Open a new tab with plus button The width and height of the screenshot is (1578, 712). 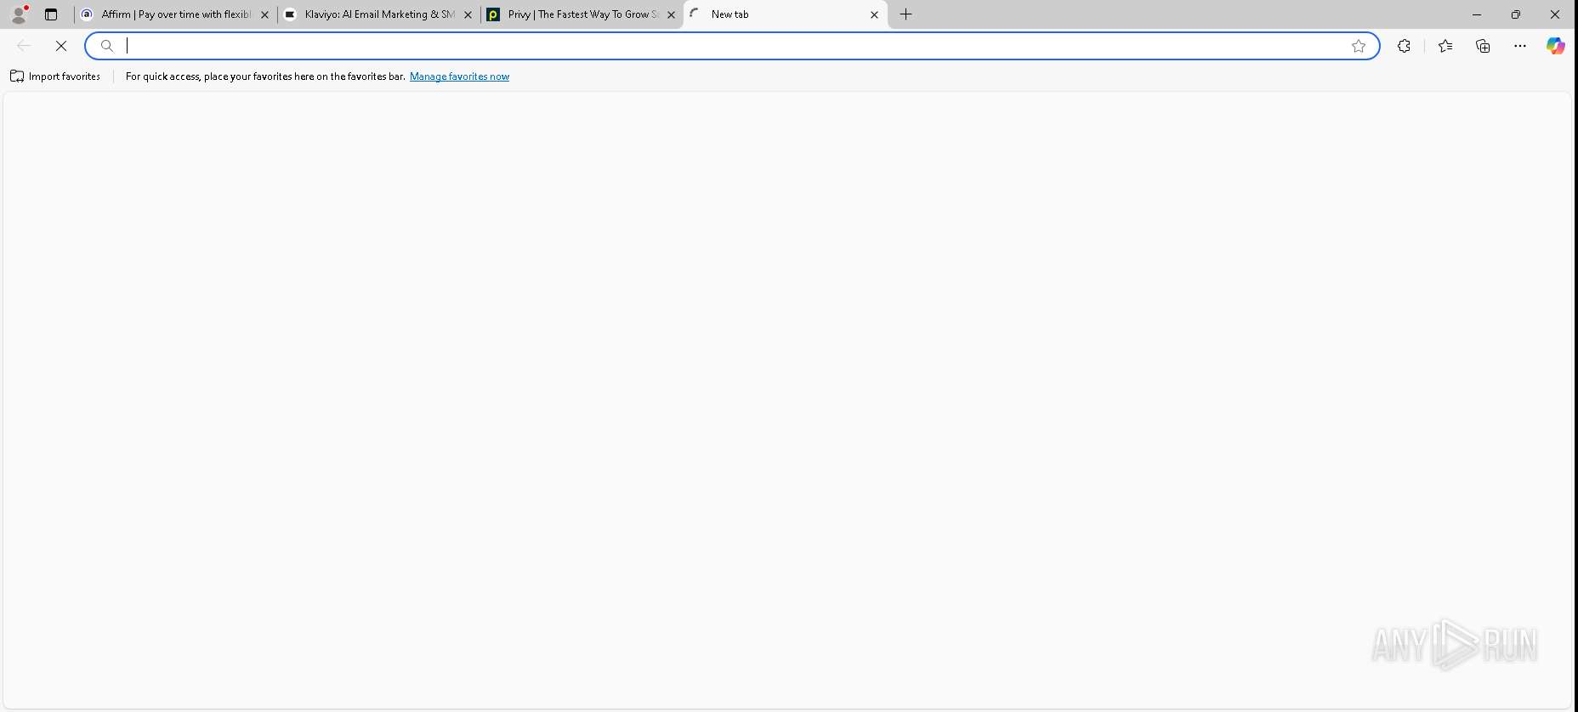[x=906, y=14]
